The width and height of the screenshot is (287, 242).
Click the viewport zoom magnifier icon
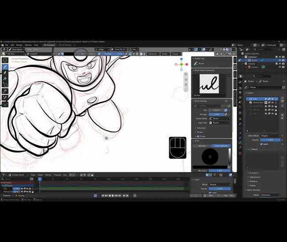point(186,74)
